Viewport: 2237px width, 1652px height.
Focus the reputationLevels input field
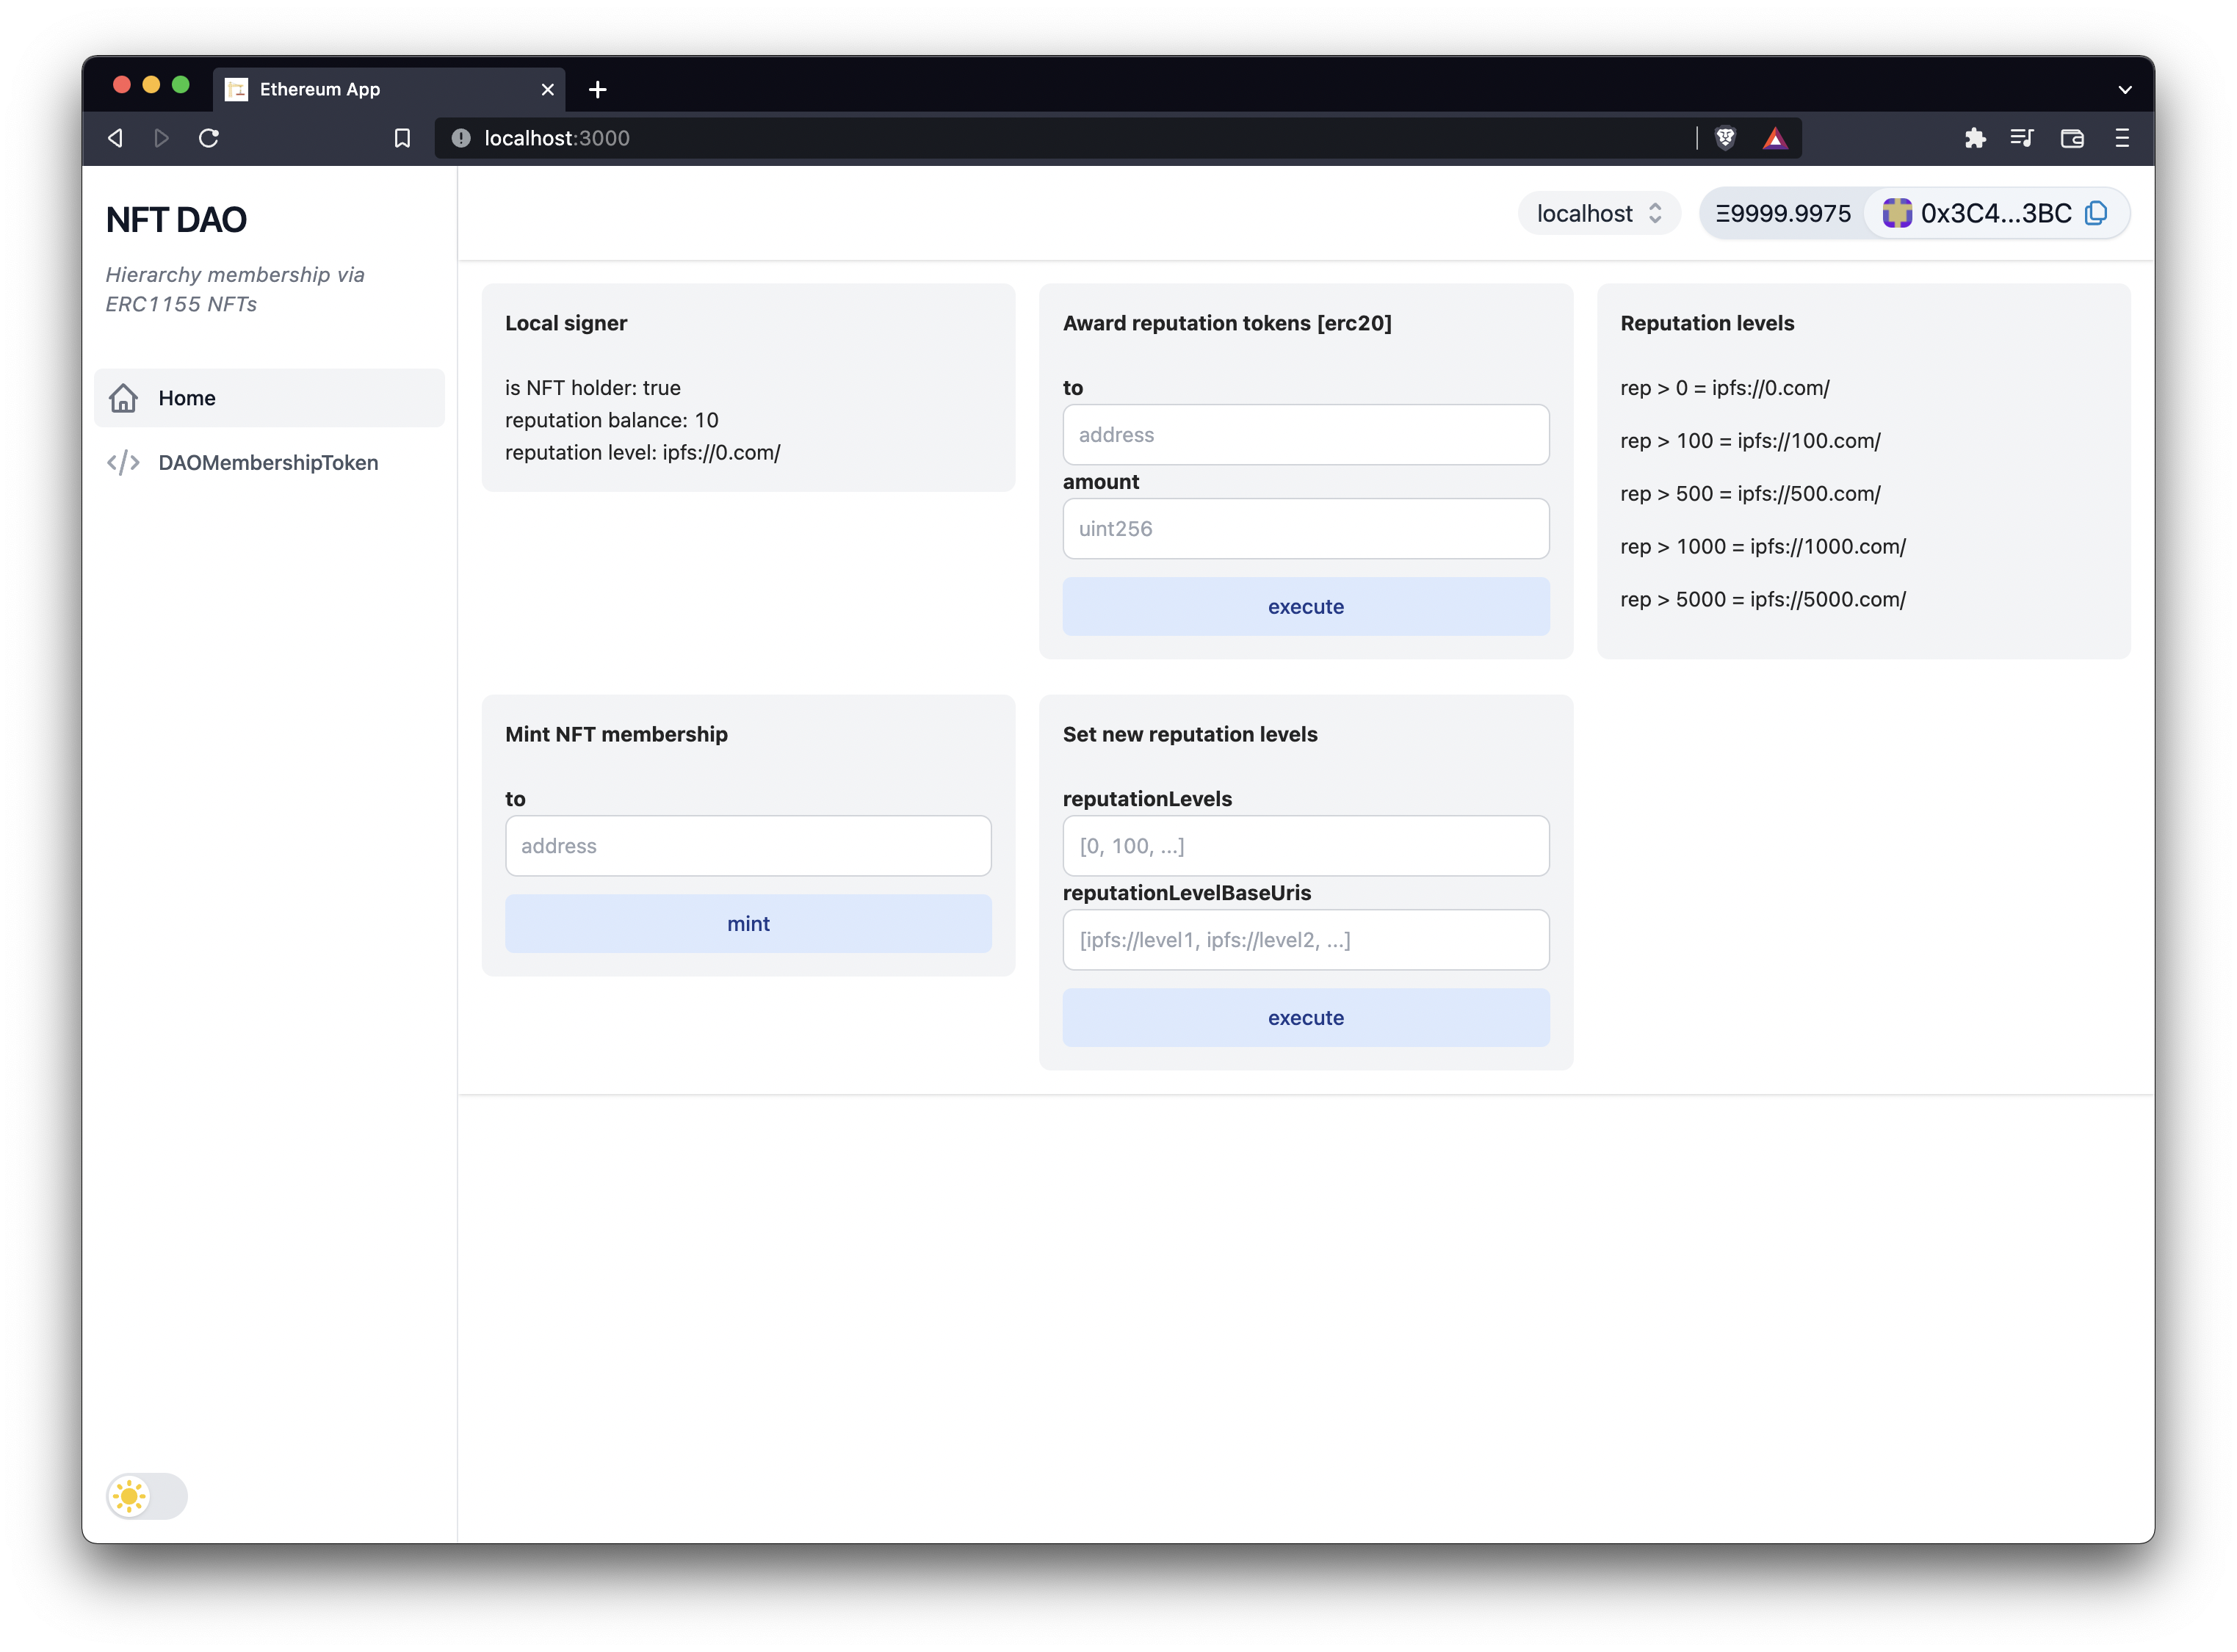click(x=1306, y=846)
